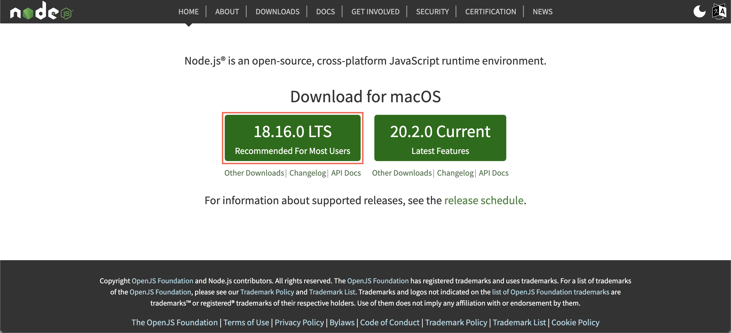
Task: Open Privacy Policy footer link
Action: tap(299, 322)
